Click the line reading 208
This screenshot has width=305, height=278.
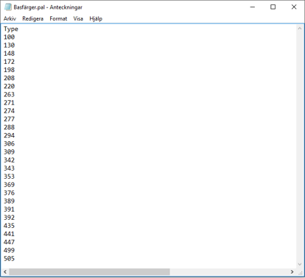(9, 78)
